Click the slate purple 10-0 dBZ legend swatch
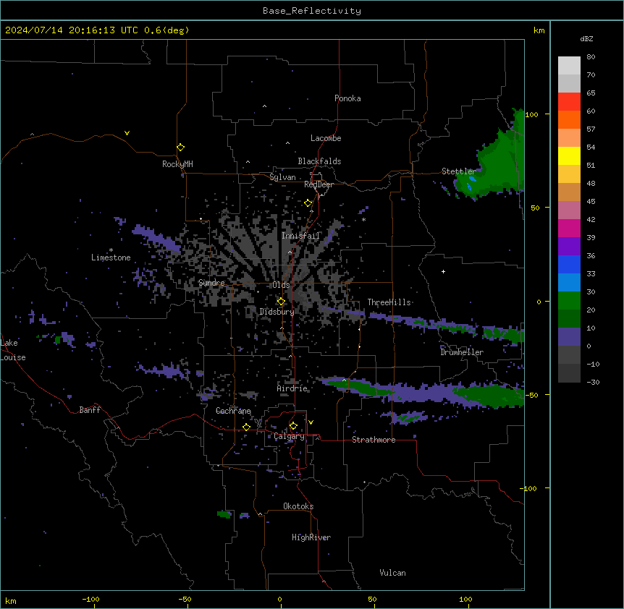This screenshot has height=609, width=624. point(569,337)
